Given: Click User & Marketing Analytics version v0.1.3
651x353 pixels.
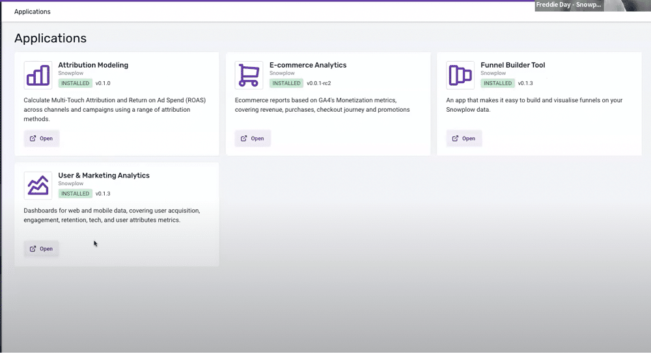Looking at the screenshot, I should pyautogui.click(x=103, y=193).
